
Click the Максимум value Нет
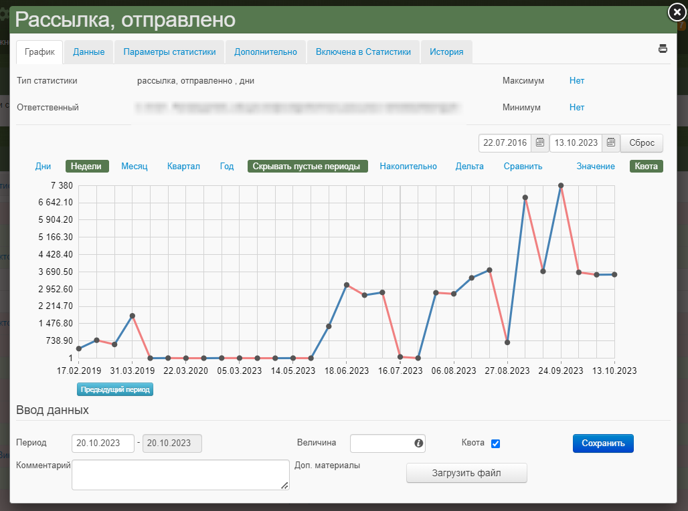576,81
